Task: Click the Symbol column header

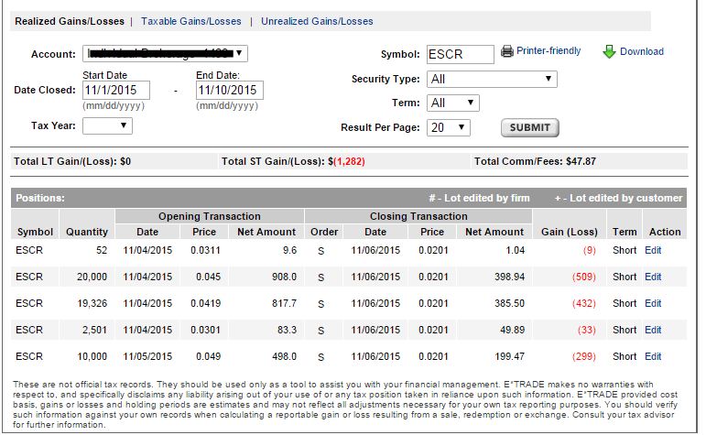Action: click(x=35, y=232)
